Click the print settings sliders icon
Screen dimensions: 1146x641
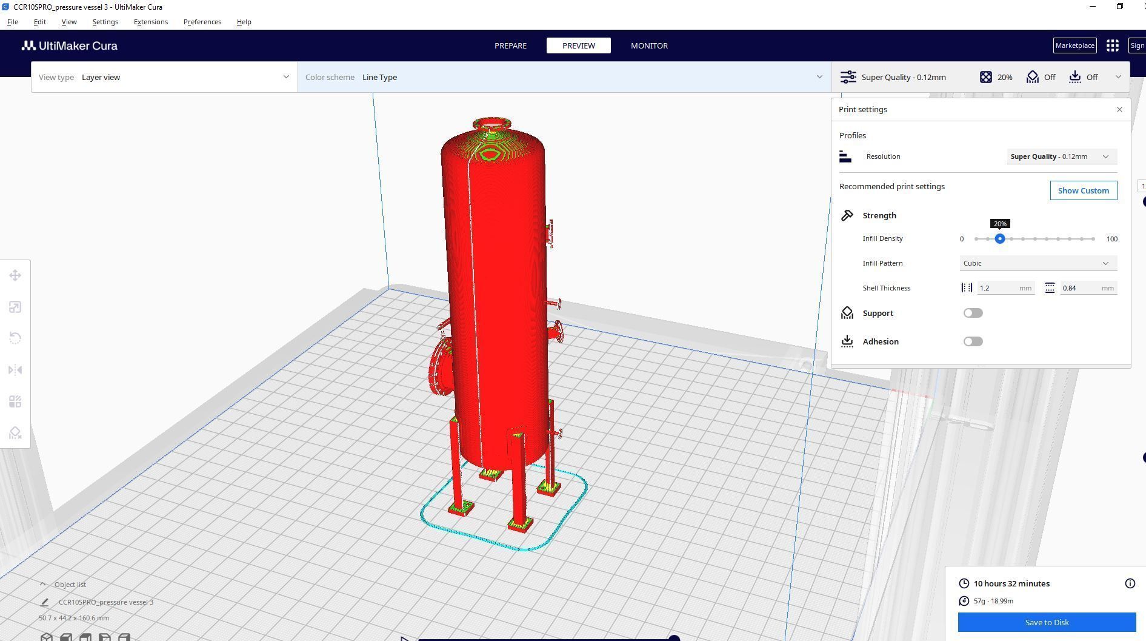tap(848, 77)
